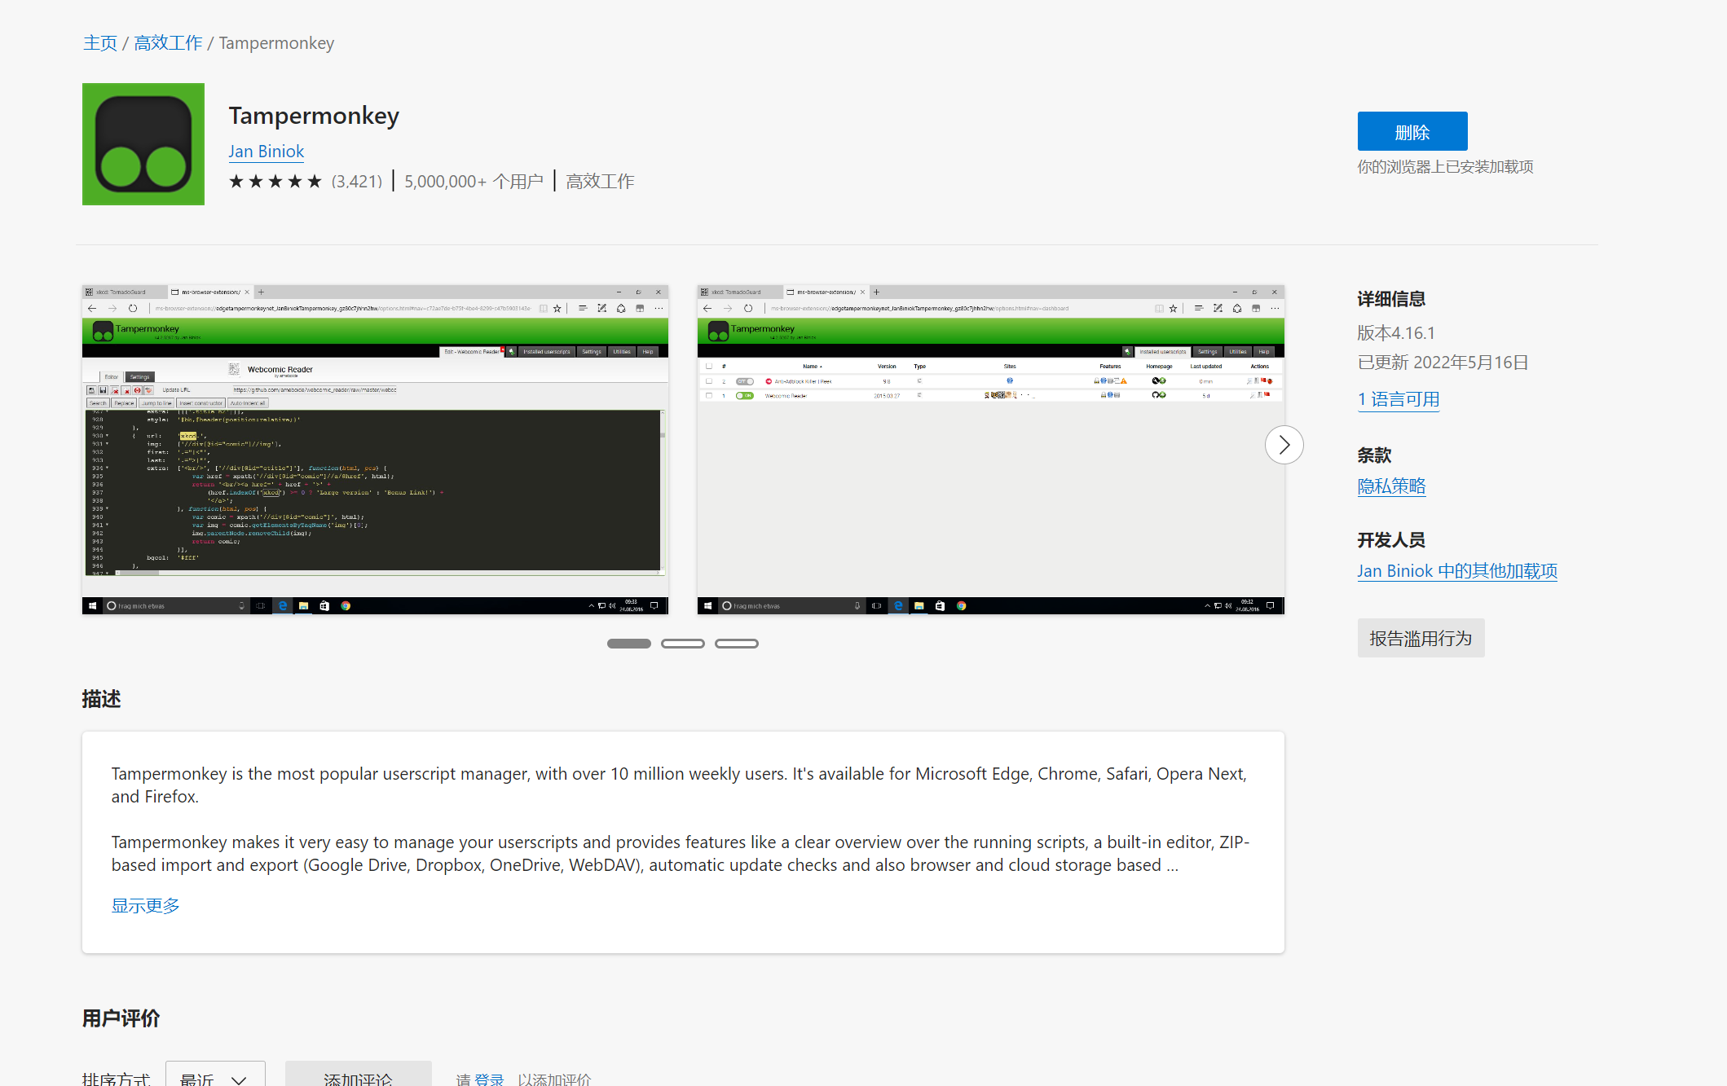Screen dimensions: 1727x1086
Task: Select the third carousel page indicator
Action: coord(737,644)
